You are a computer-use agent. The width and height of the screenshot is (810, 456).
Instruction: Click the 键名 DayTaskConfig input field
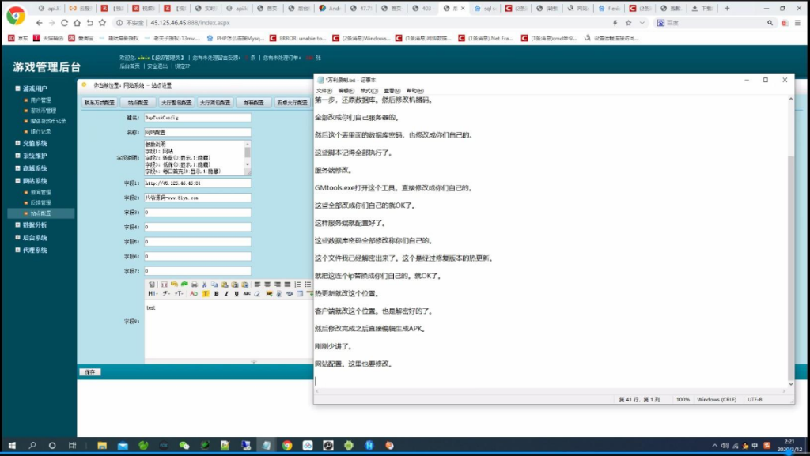197,118
